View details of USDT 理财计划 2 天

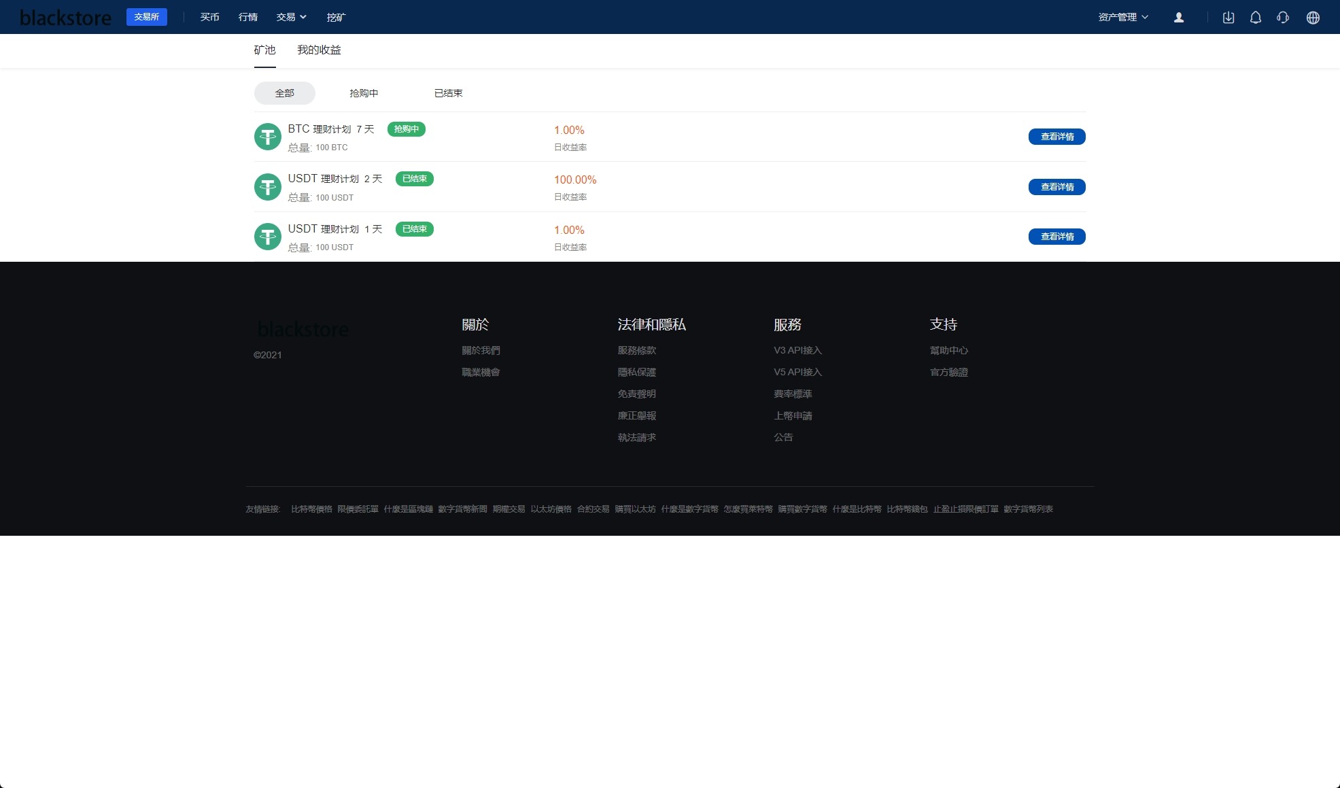(x=1057, y=187)
